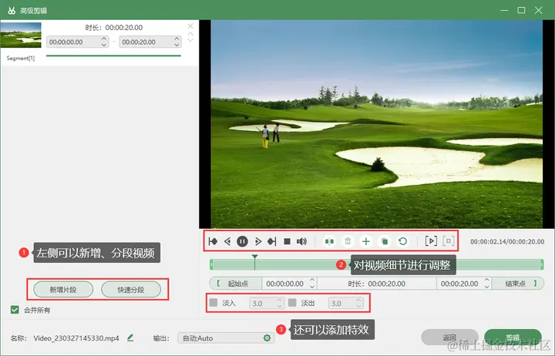
Task: Click the golf course video preview
Action: tap(377, 124)
